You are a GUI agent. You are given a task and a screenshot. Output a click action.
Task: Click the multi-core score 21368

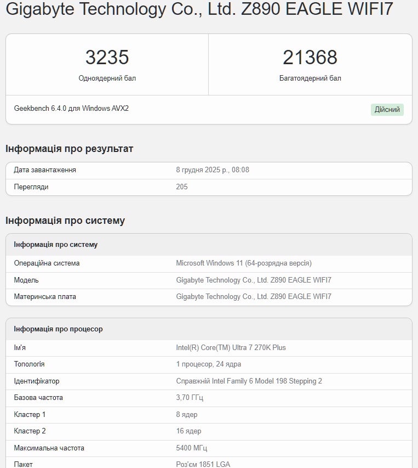coord(310,58)
